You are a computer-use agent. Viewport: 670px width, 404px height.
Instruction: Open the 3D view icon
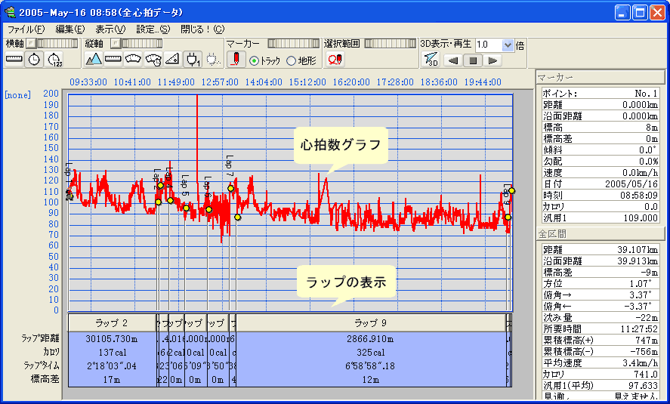[x=430, y=60]
